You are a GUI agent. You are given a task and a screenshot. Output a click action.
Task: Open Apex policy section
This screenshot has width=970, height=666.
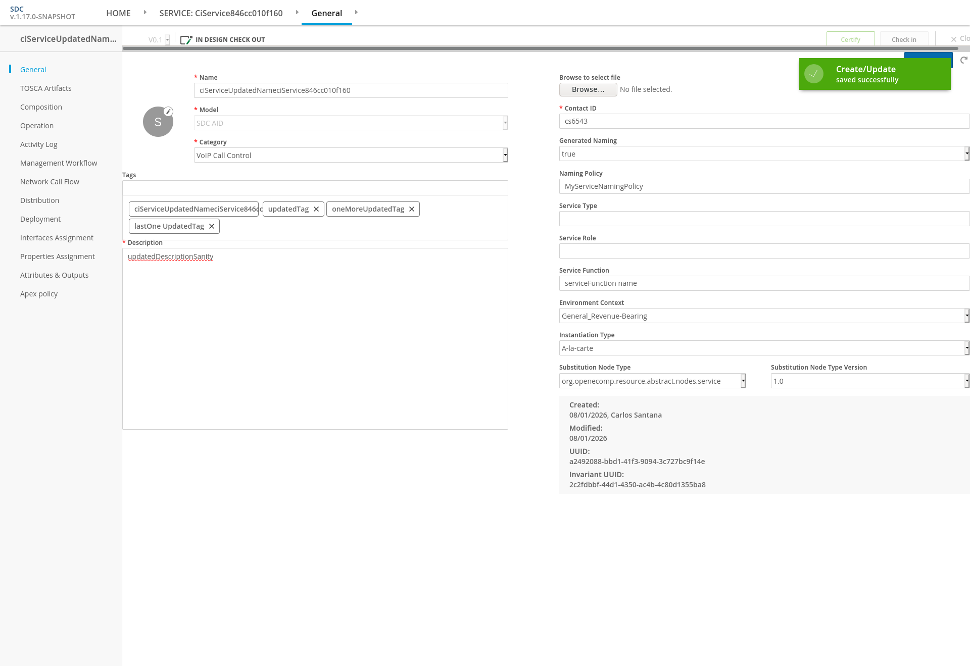[39, 294]
